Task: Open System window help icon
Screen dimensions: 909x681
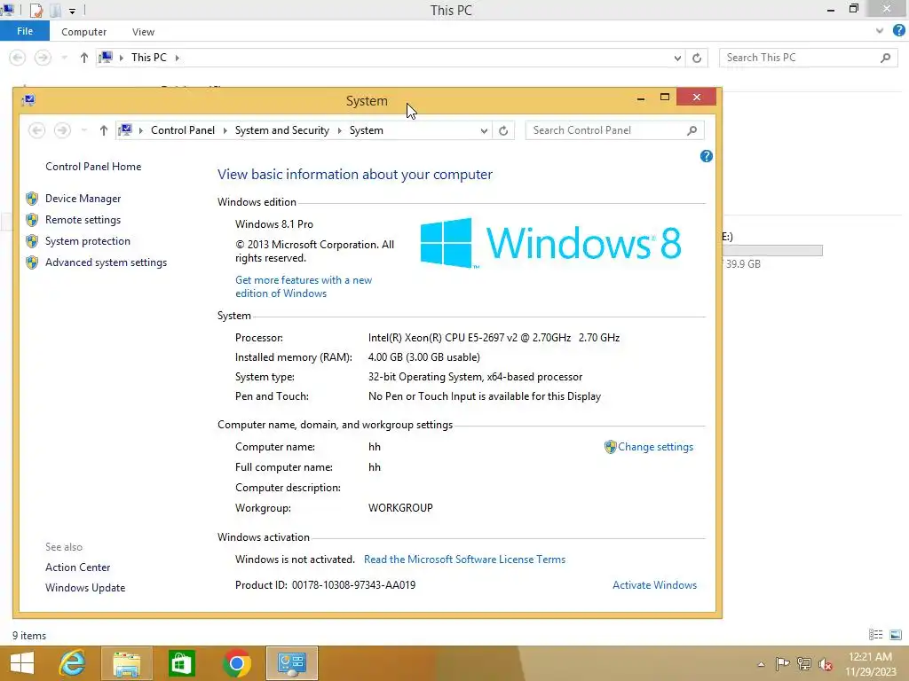Action: (706, 156)
